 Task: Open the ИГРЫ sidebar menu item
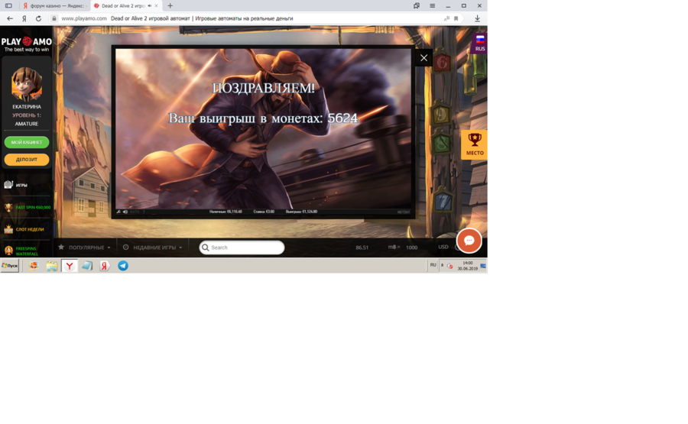coord(21,185)
